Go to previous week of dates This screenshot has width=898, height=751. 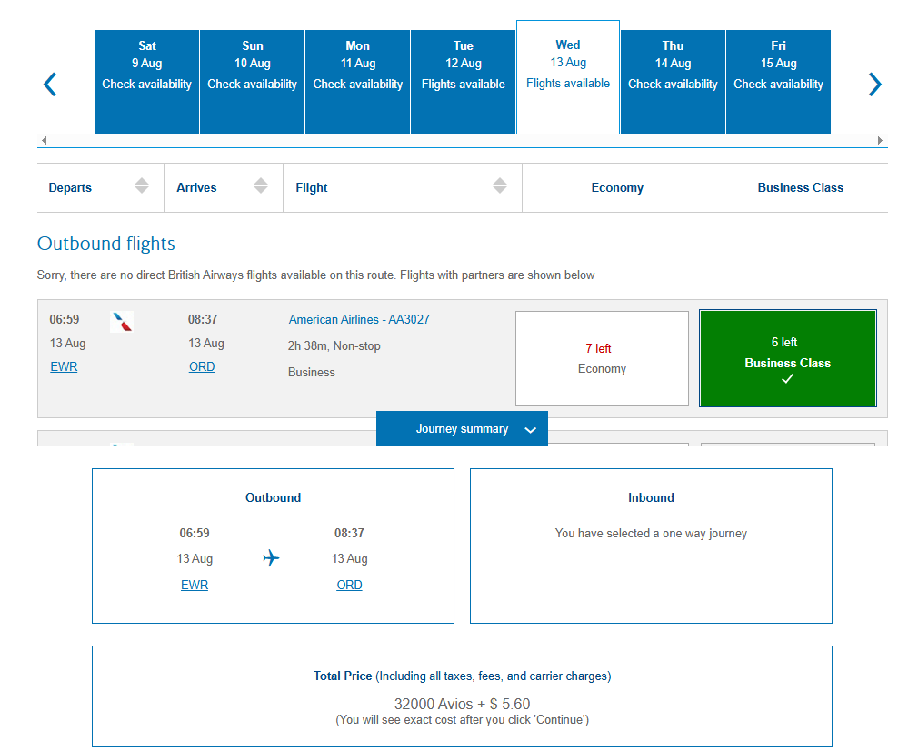50,85
